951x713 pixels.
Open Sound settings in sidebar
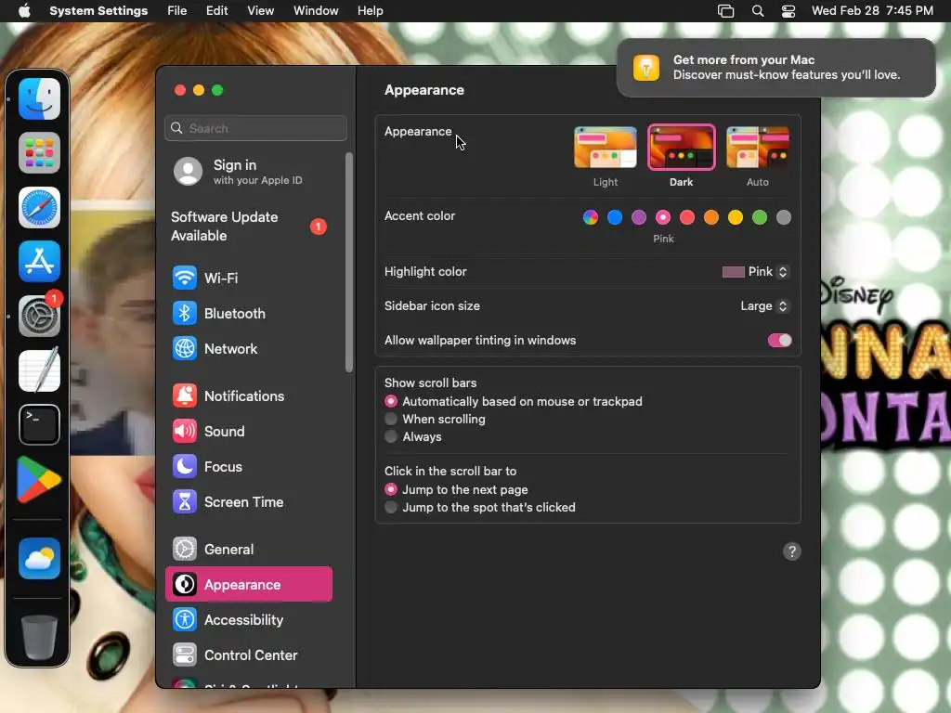(249, 431)
